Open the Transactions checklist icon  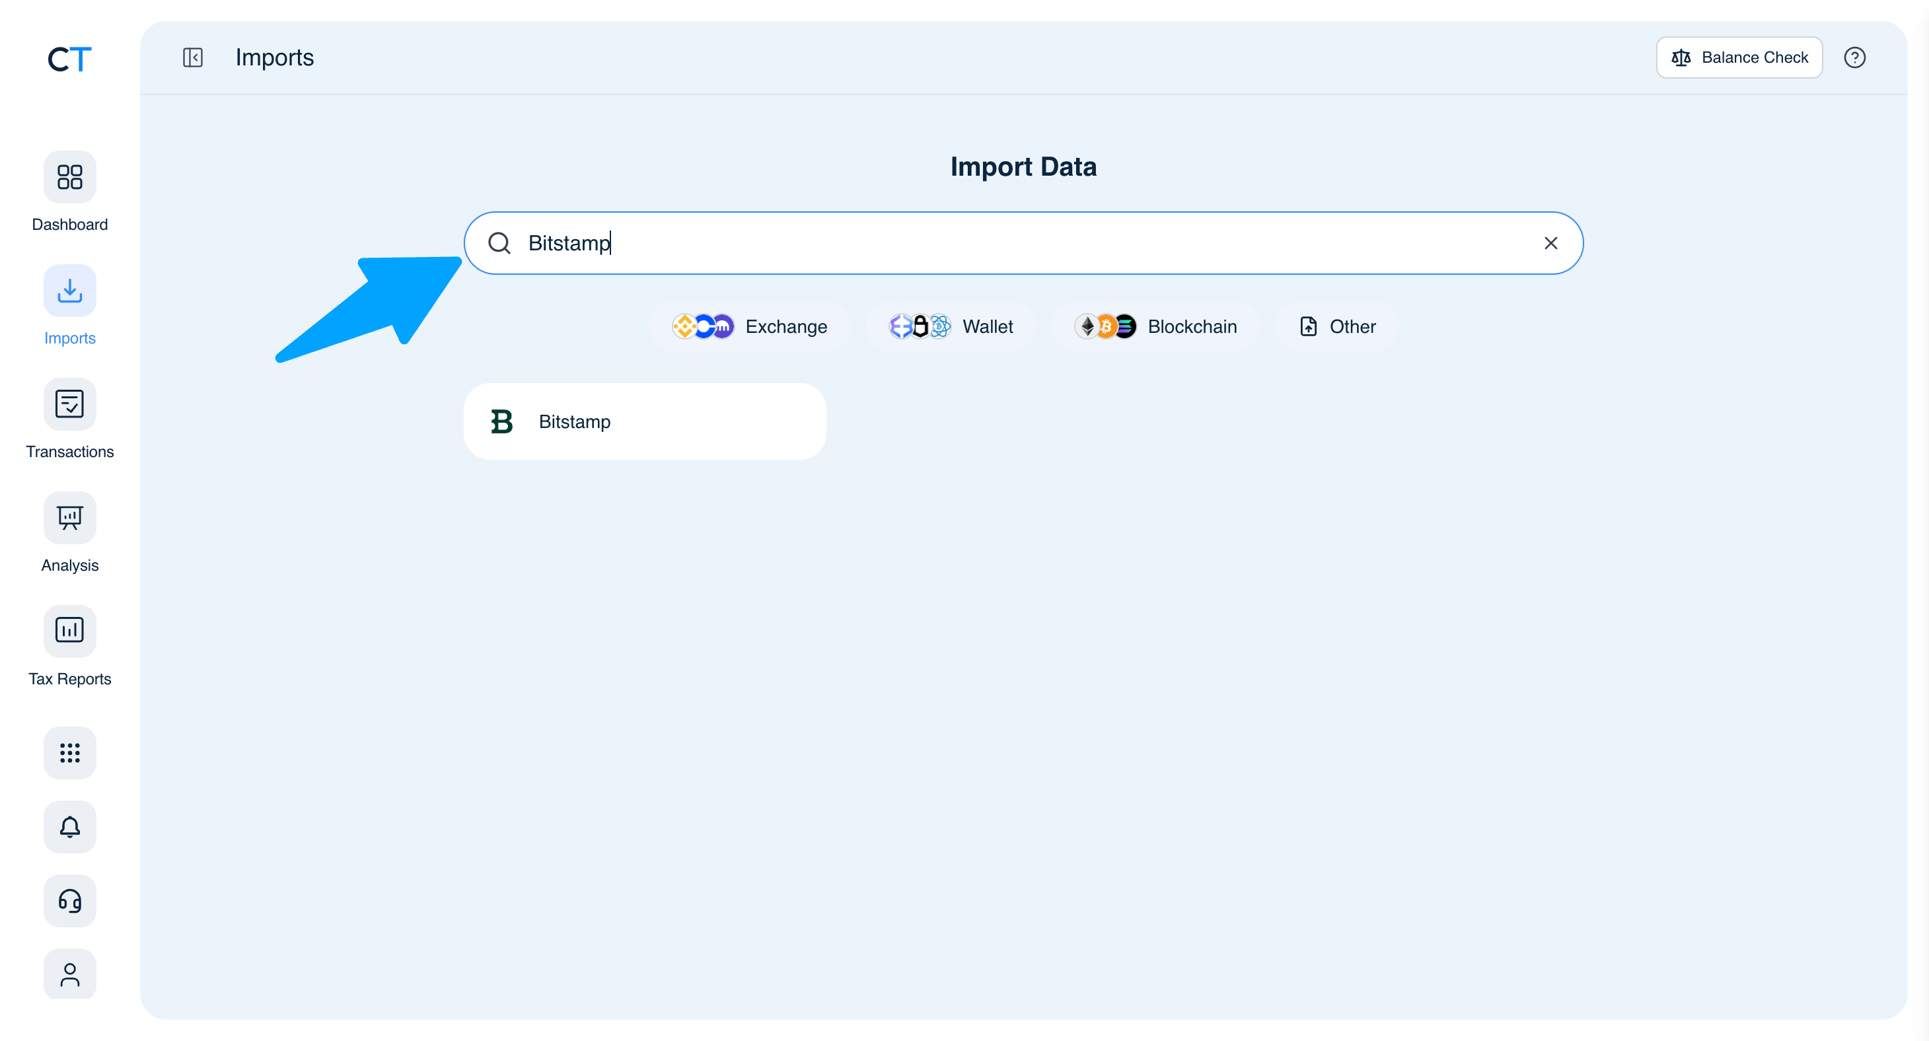pyautogui.click(x=69, y=404)
